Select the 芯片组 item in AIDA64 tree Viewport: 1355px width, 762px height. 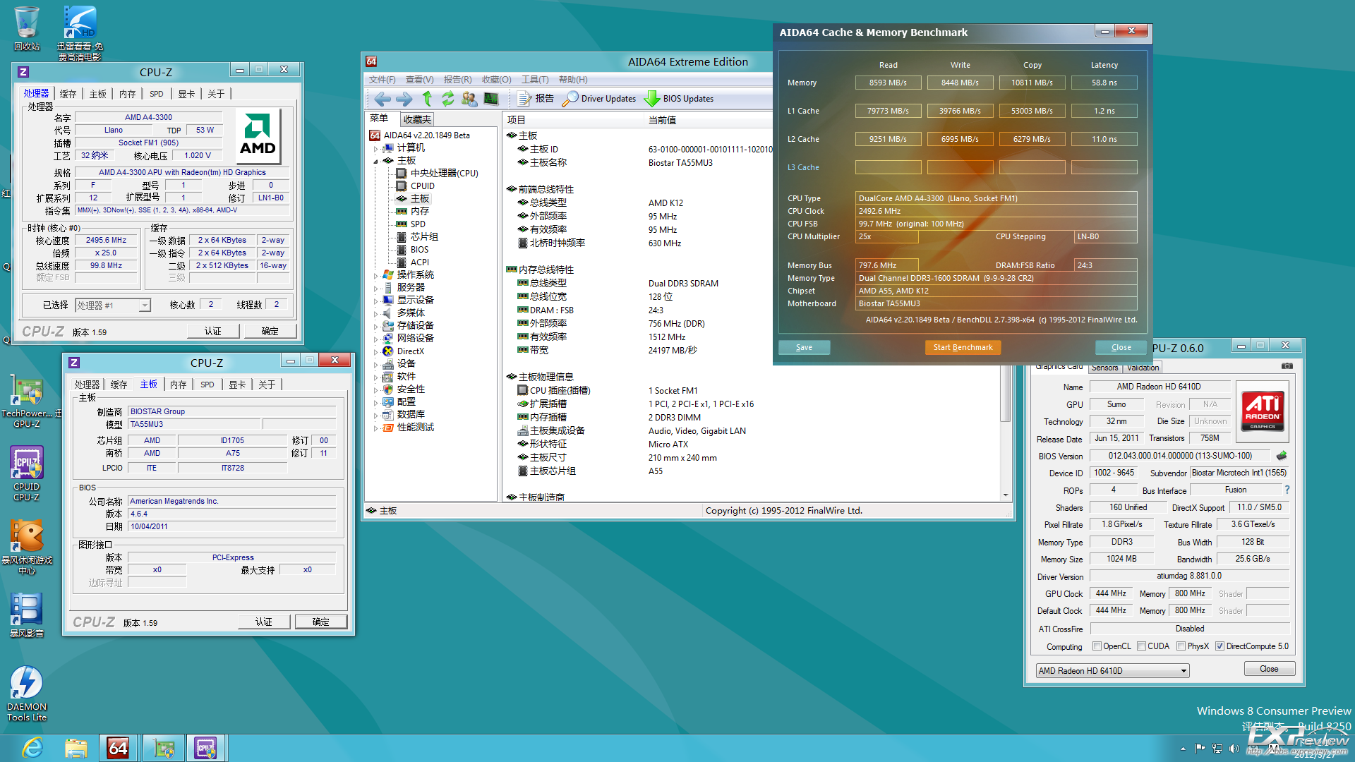[x=424, y=237]
